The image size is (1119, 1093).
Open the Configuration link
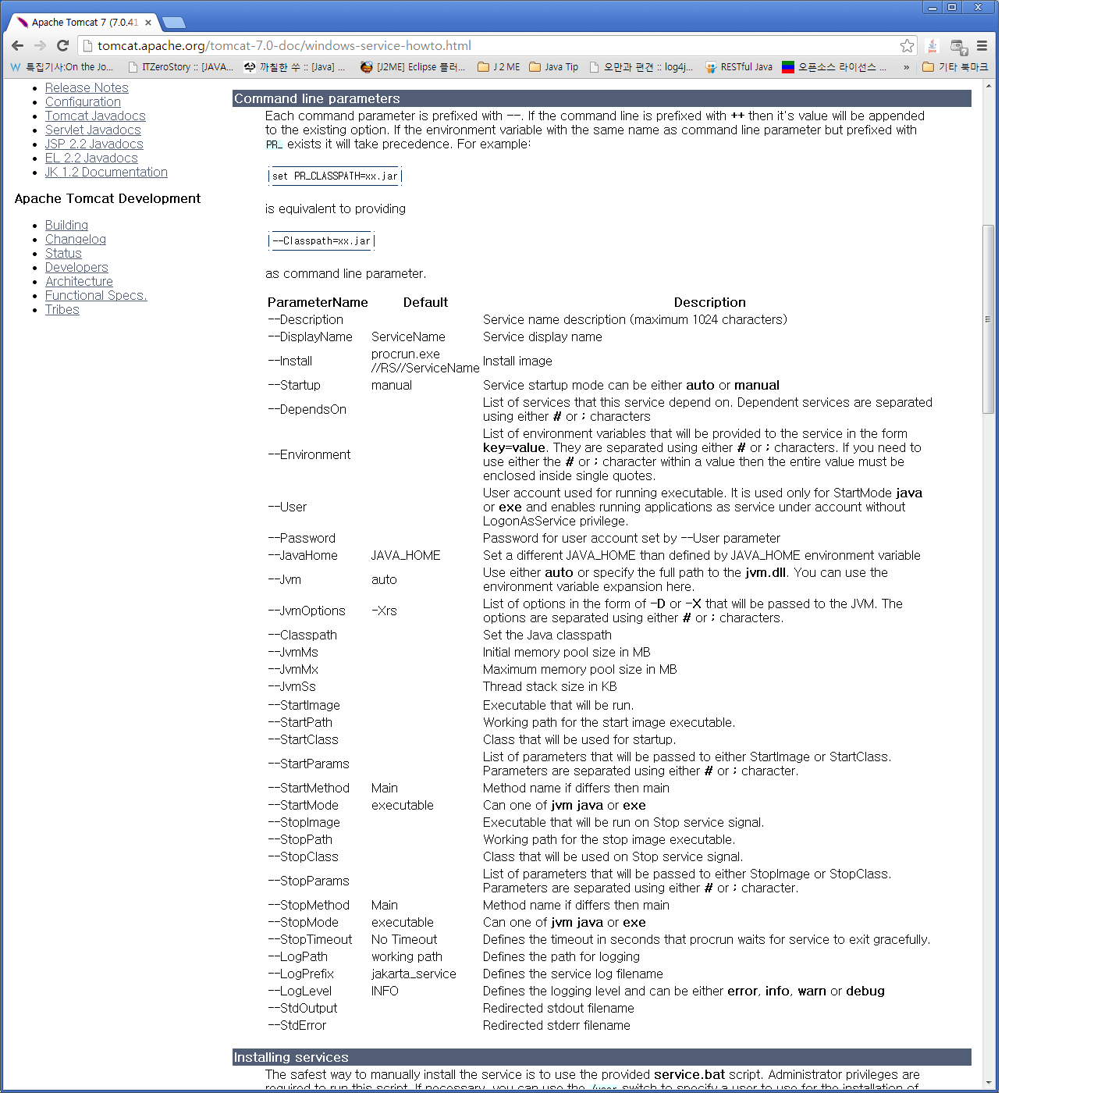point(83,101)
